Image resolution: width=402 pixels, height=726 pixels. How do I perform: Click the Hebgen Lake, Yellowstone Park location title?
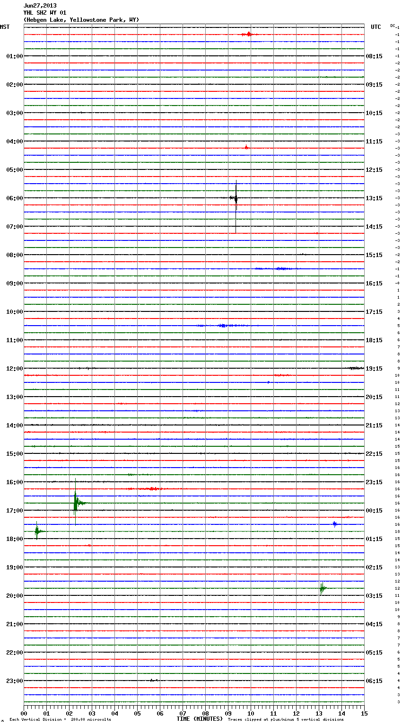(81, 20)
